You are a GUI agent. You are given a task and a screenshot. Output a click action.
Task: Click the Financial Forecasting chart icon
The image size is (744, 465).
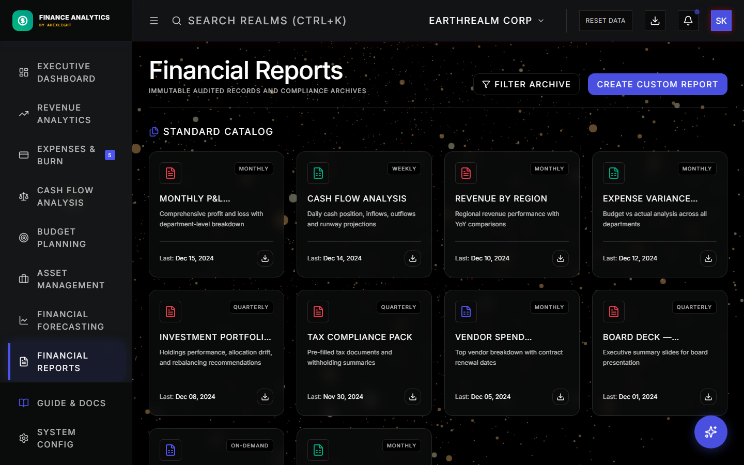[24, 320]
